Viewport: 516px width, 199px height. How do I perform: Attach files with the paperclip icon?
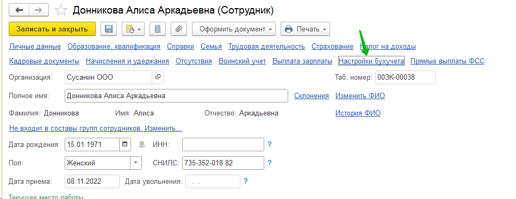[179, 29]
